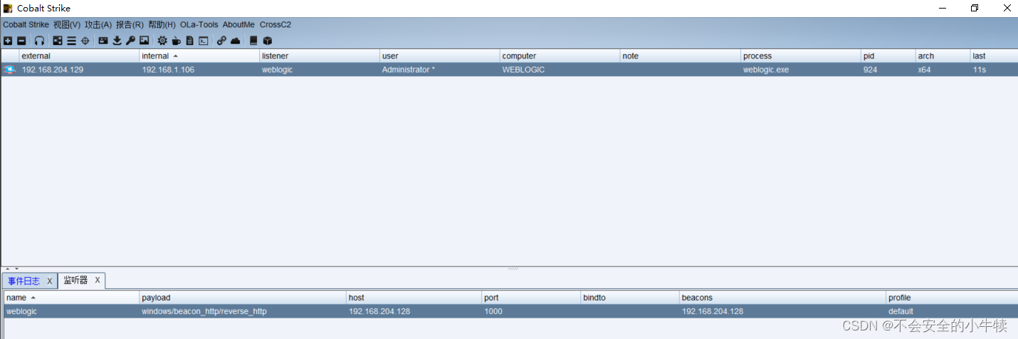Click the minus disconnect icon in toolbar
Image resolution: width=1018 pixels, height=339 pixels.
(21, 41)
